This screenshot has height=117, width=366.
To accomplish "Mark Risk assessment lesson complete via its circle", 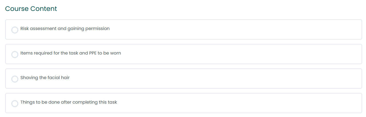I will 15,30.
